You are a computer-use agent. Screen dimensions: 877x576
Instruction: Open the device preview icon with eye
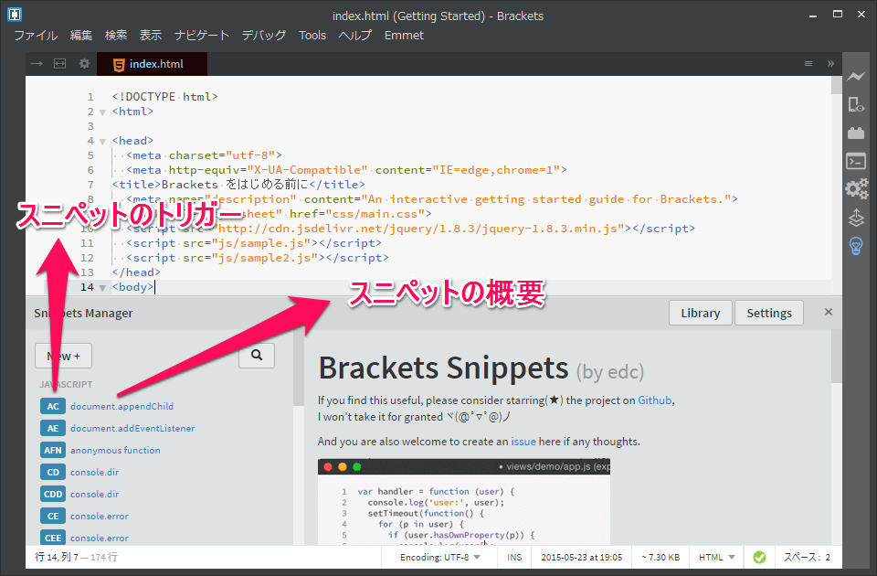pos(856,104)
